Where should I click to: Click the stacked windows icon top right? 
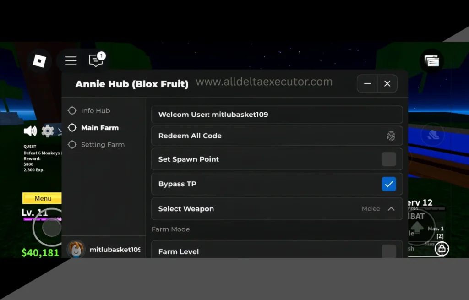click(431, 61)
